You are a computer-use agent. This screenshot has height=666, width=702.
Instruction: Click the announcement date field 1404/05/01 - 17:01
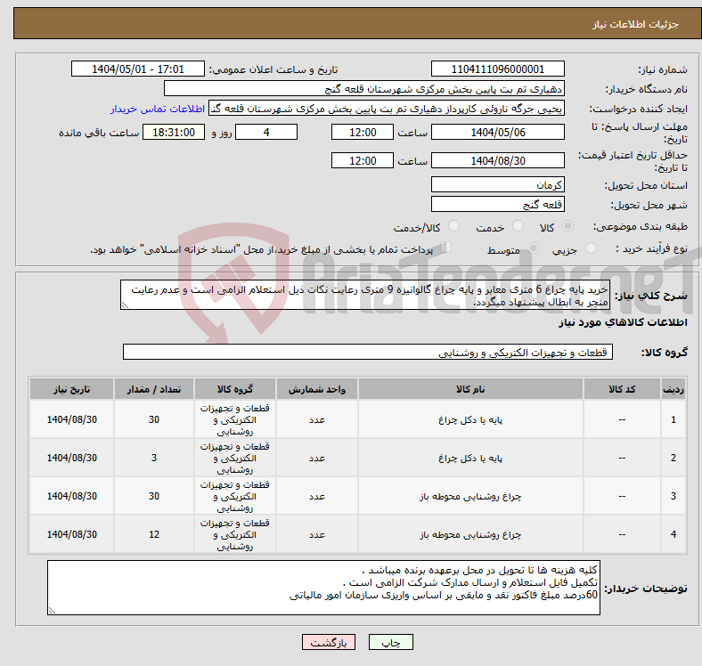coord(138,69)
